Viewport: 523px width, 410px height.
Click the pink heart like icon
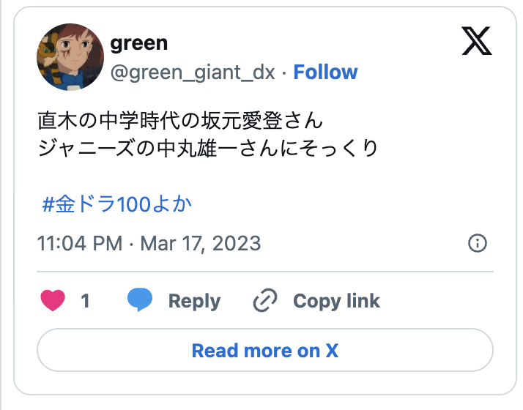(53, 300)
